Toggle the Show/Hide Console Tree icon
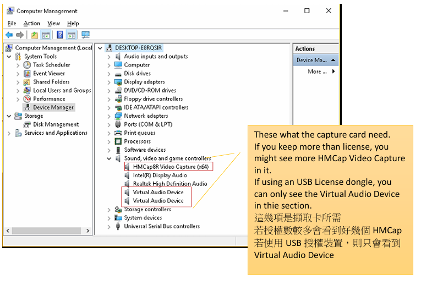 click(46, 35)
